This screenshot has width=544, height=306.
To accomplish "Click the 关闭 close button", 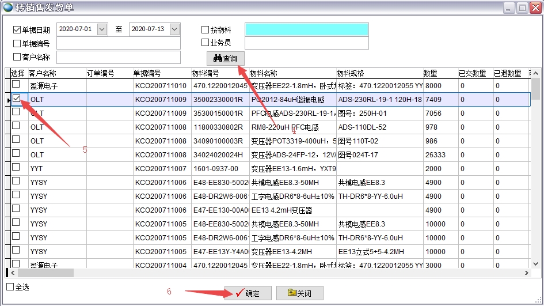I will pyautogui.click(x=299, y=293).
